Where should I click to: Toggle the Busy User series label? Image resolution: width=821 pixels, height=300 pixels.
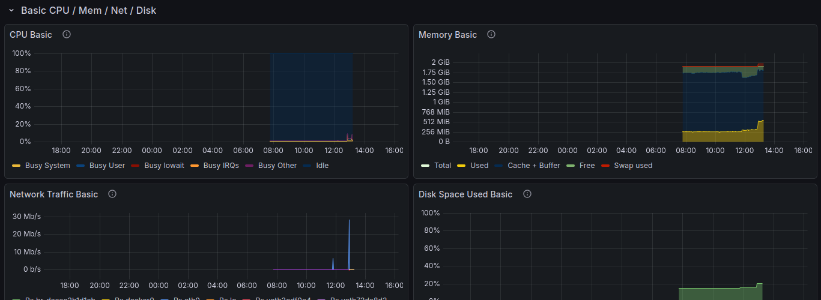107,166
